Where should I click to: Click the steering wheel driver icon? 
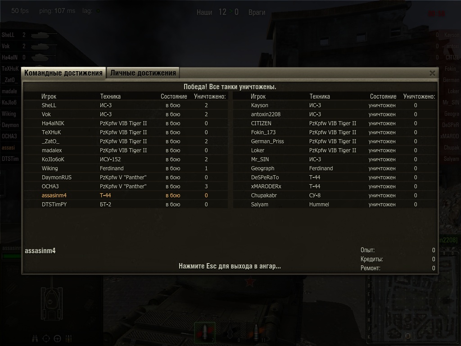(57, 339)
